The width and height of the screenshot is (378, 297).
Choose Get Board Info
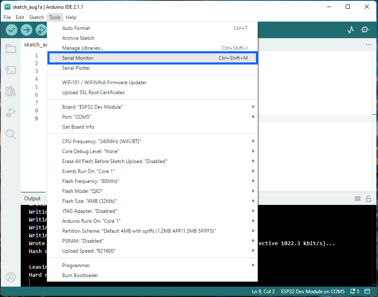78,127
